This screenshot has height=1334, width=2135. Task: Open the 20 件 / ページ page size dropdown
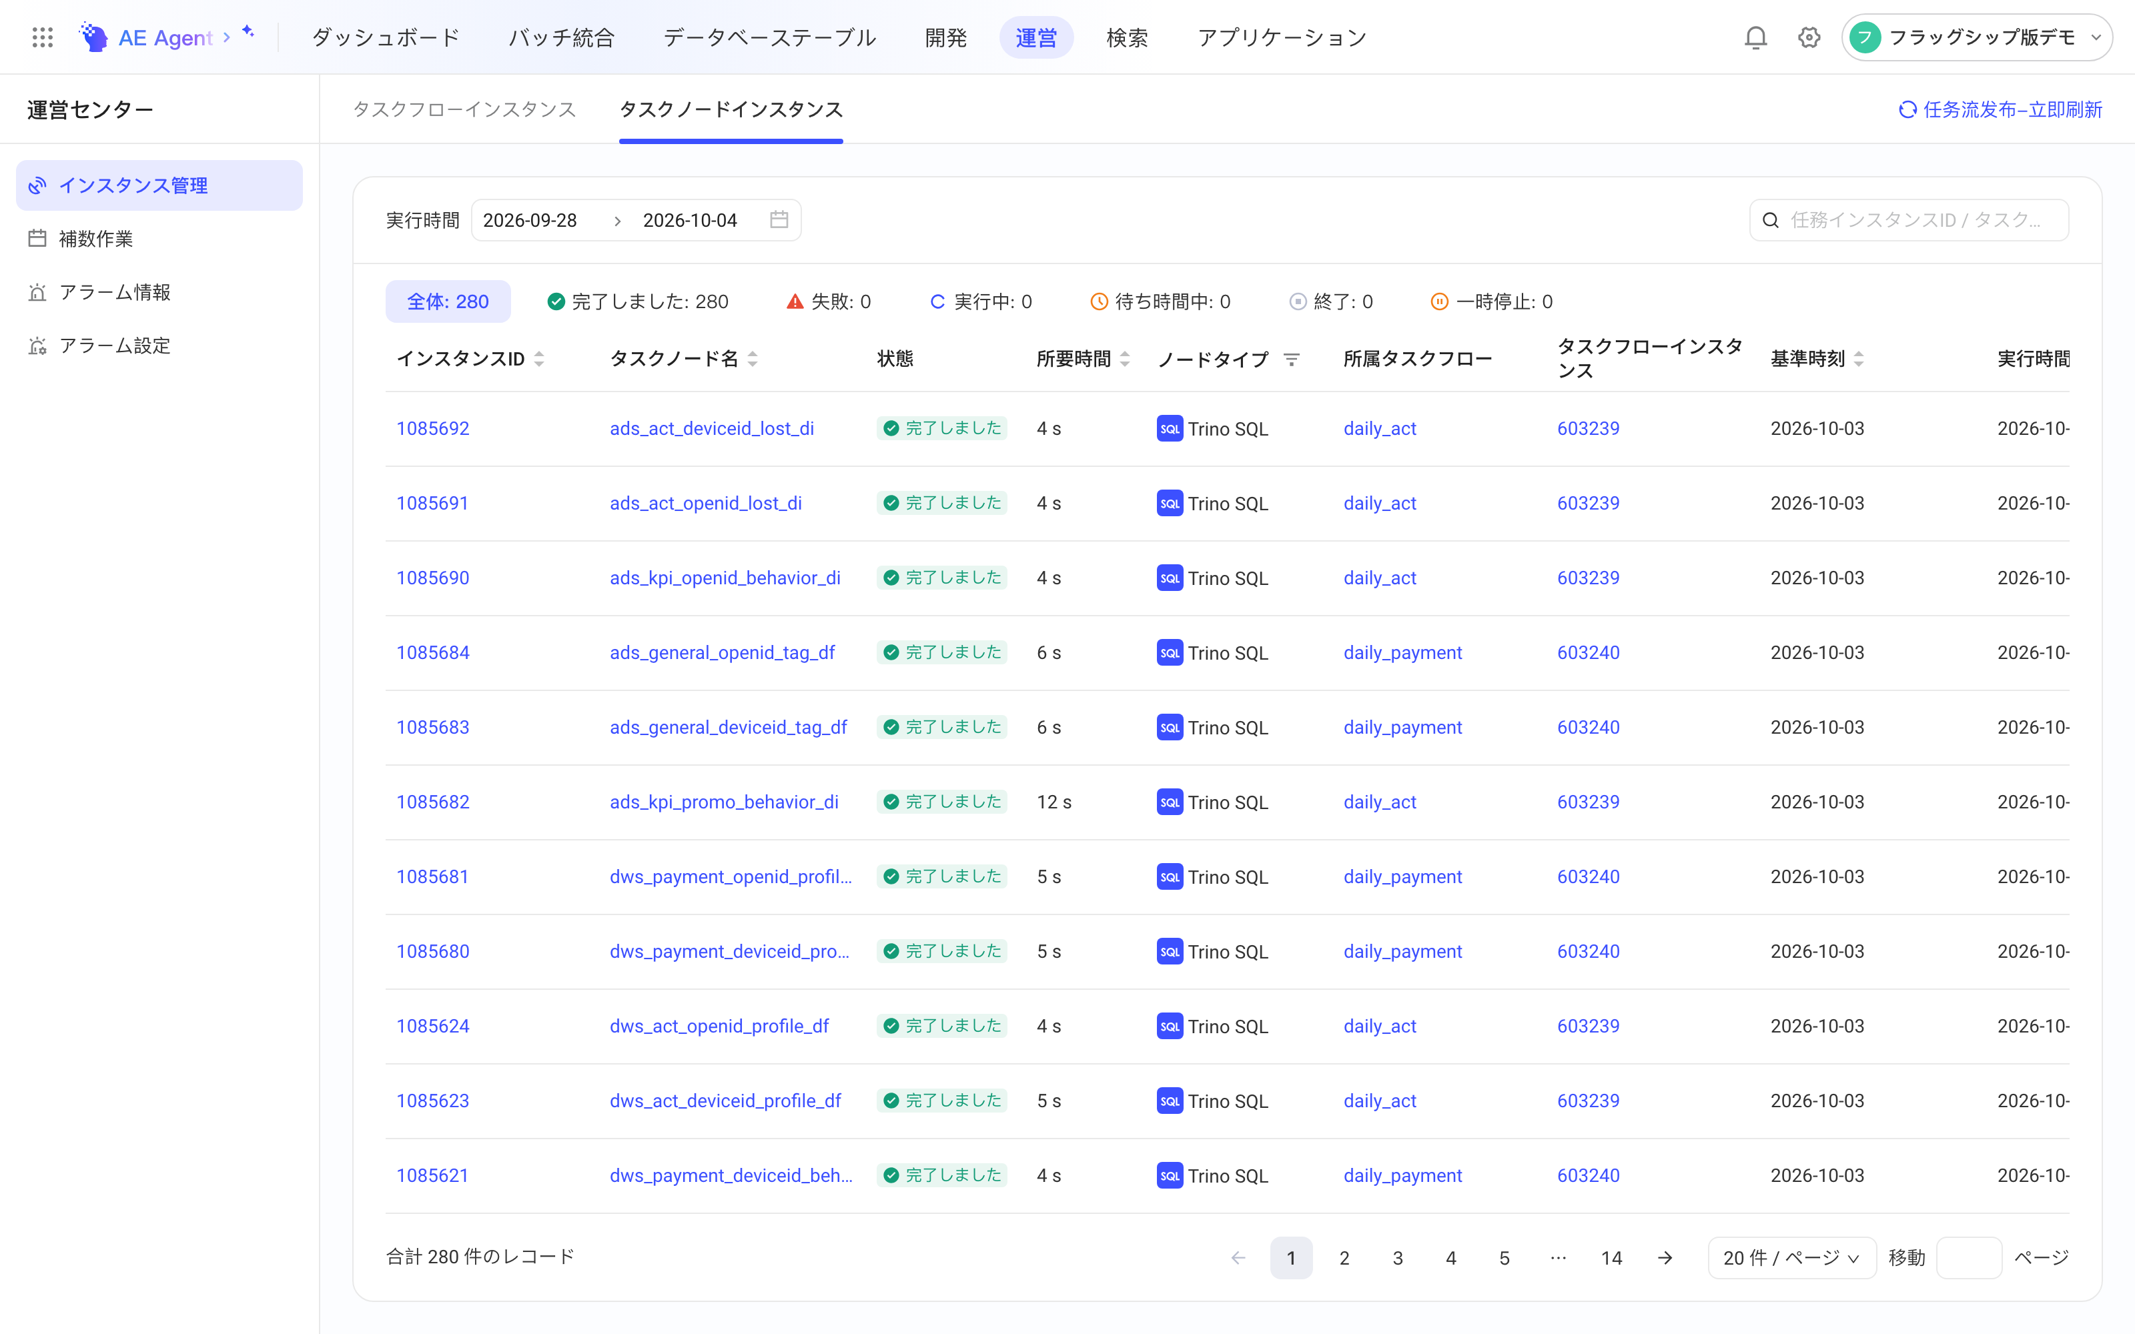pos(1792,1258)
